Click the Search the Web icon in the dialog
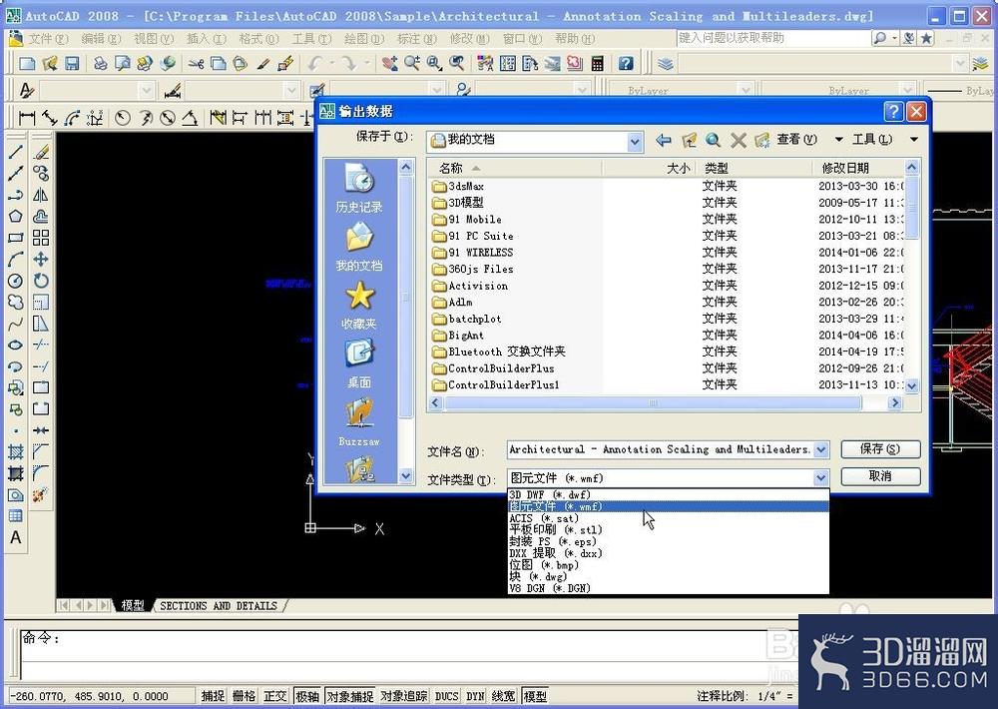This screenshot has height=709, width=998. coord(713,140)
